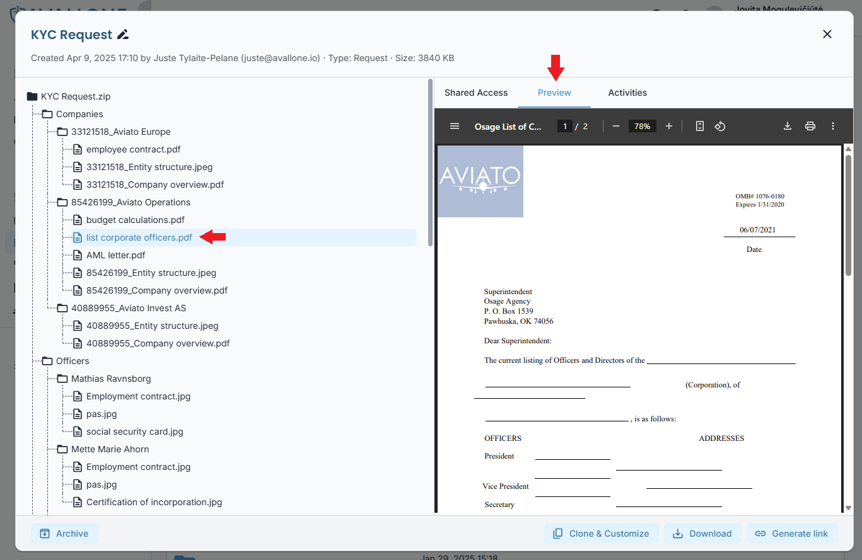Click the Companies folder icon
This screenshot has height=560, width=862.
pos(47,114)
